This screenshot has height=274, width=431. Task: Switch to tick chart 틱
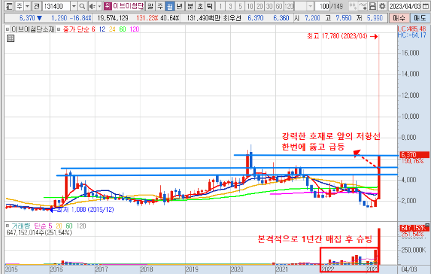210,6
